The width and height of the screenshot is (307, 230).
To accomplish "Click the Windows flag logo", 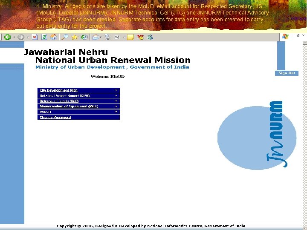I will pos(285,36).
